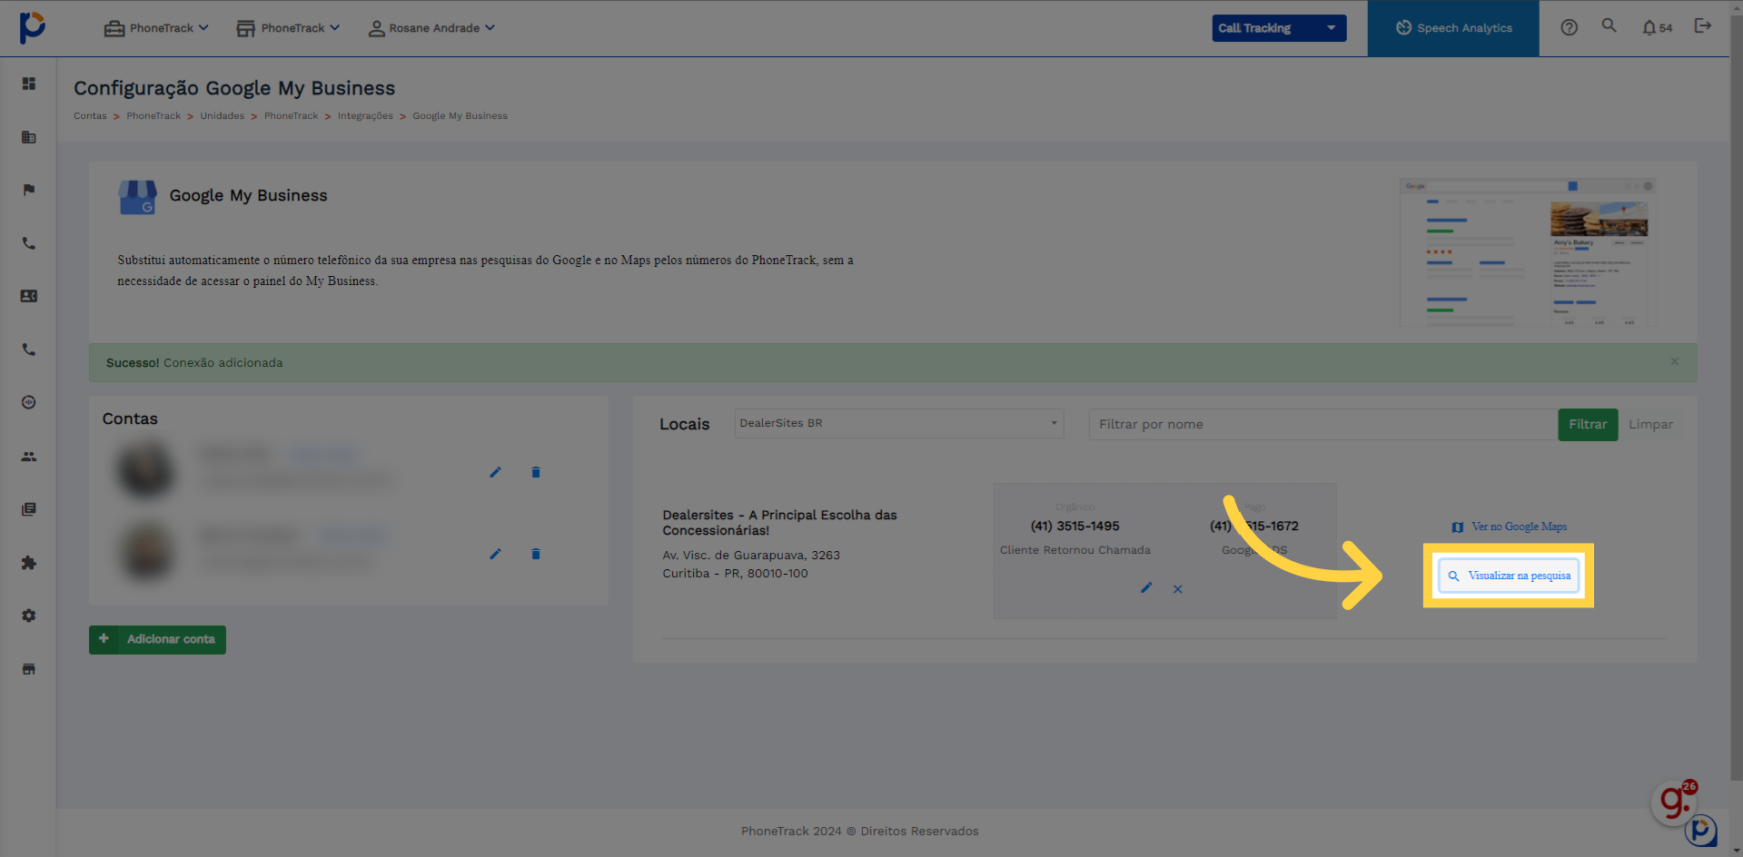Screen dimensions: 1743x857
Task: Open the gear settings sidebar icon
Action: point(29,616)
